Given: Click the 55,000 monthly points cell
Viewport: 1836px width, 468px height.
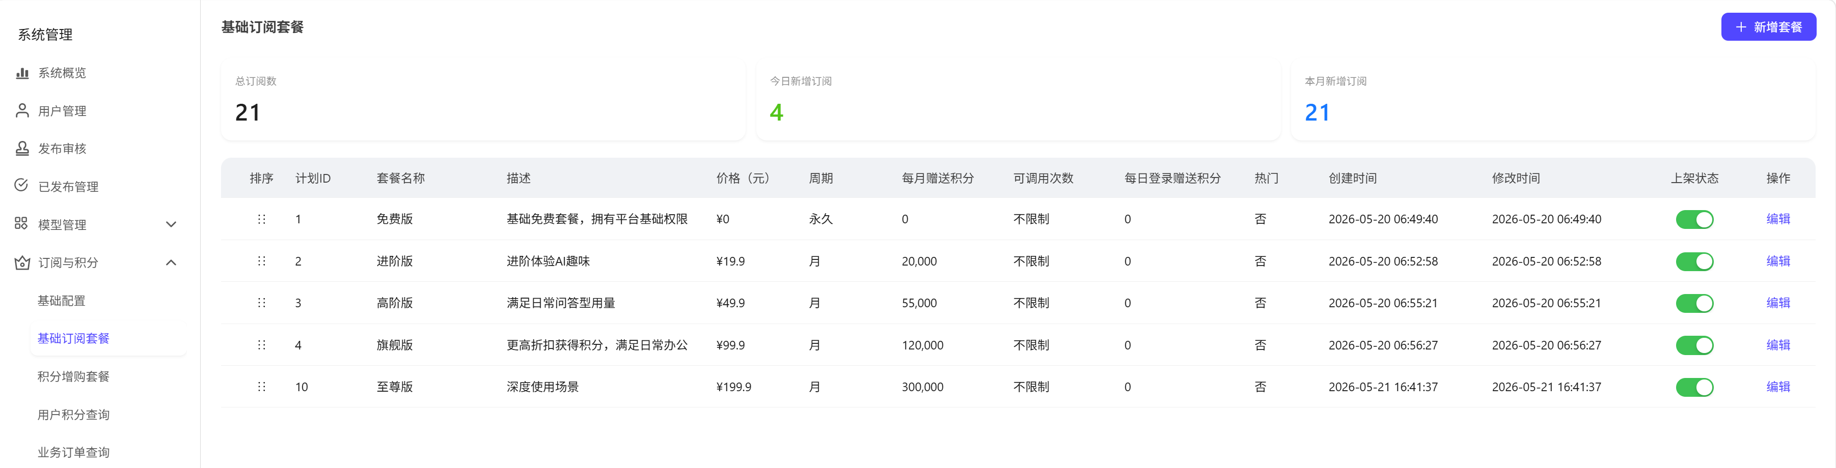Looking at the screenshot, I should 919,303.
